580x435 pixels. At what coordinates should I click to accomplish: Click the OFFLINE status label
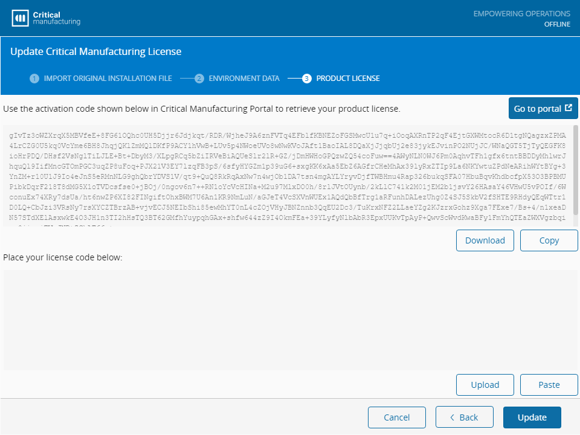[x=557, y=24]
